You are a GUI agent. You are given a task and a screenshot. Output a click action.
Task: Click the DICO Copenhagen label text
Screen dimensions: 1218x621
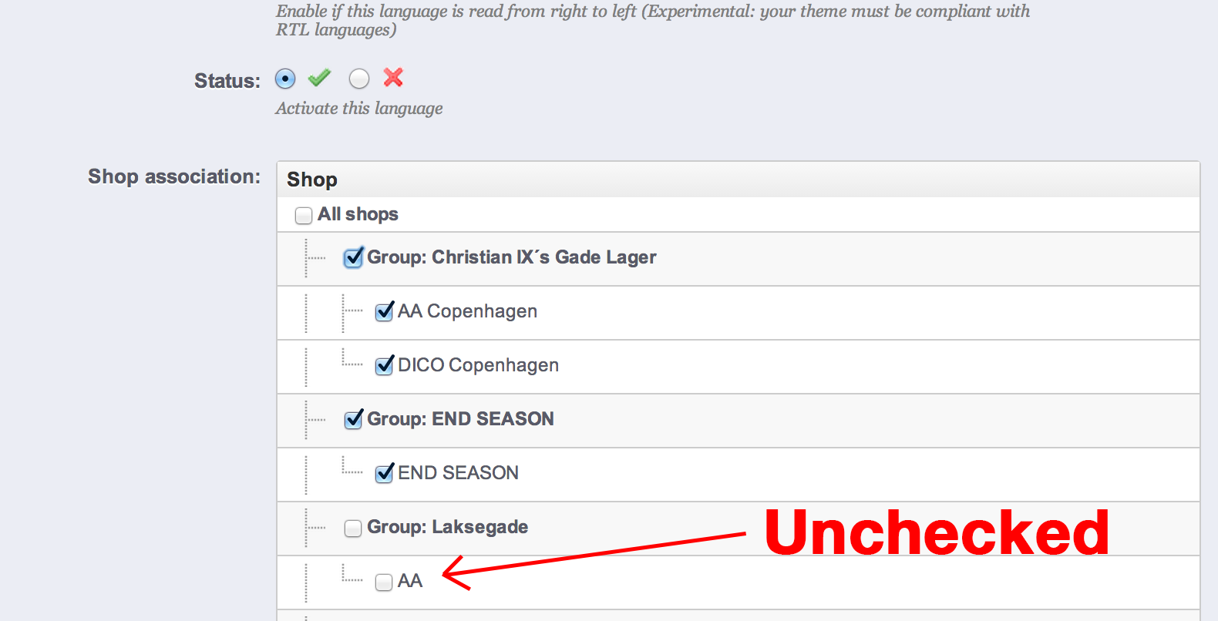478,365
